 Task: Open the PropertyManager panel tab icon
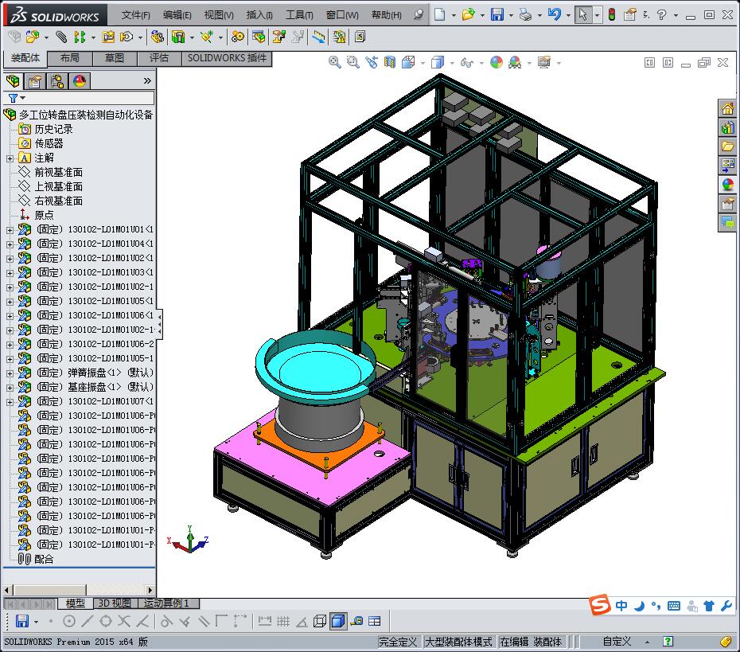coord(35,81)
